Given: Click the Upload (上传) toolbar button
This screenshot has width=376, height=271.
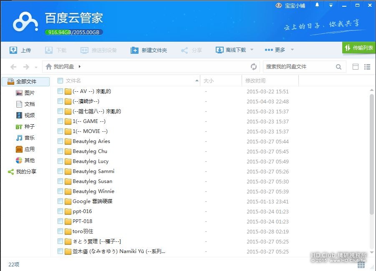Looking at the screenshot, I should [x=20, y=50].
